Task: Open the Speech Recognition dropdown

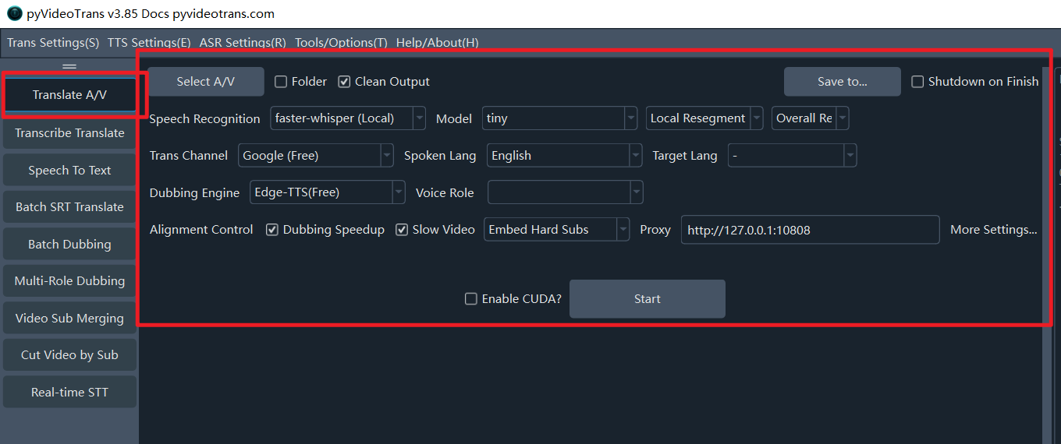Action: [348, 118]
